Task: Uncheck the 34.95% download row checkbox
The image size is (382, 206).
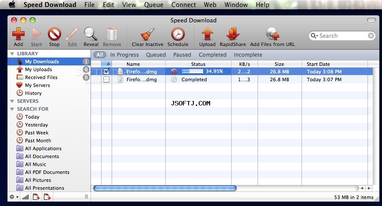Action: click(106, 71)
